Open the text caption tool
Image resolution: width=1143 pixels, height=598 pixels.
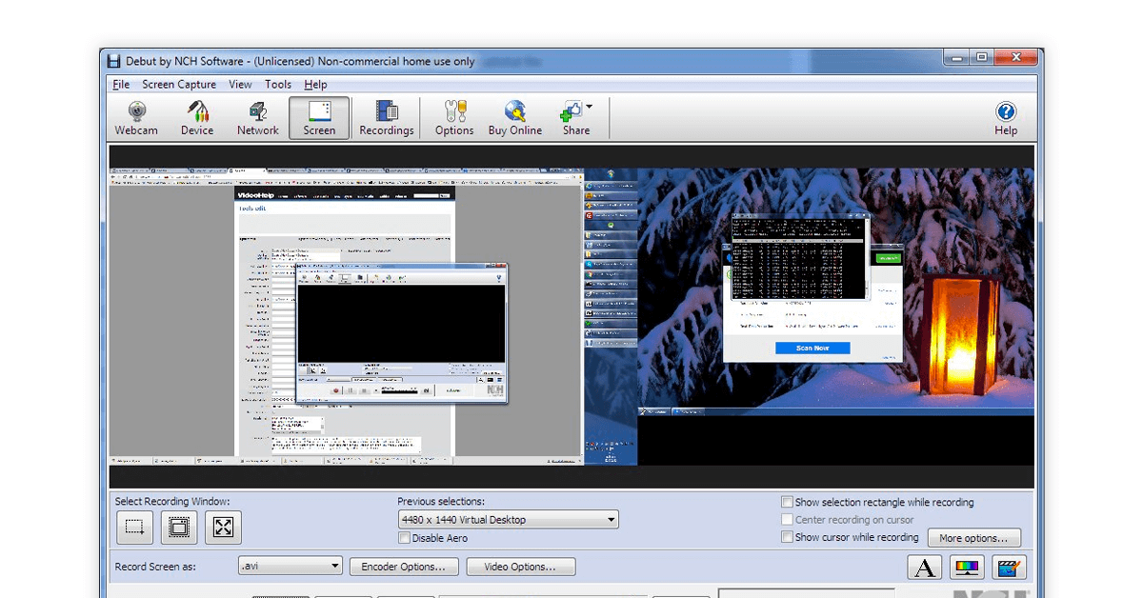click(924, 568)
